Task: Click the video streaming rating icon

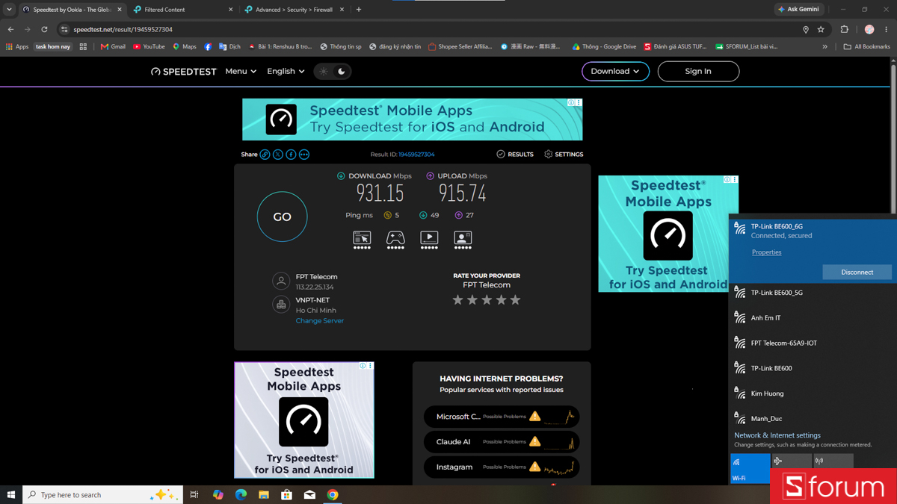Action: pyautogui.click(x=429, y=240)
